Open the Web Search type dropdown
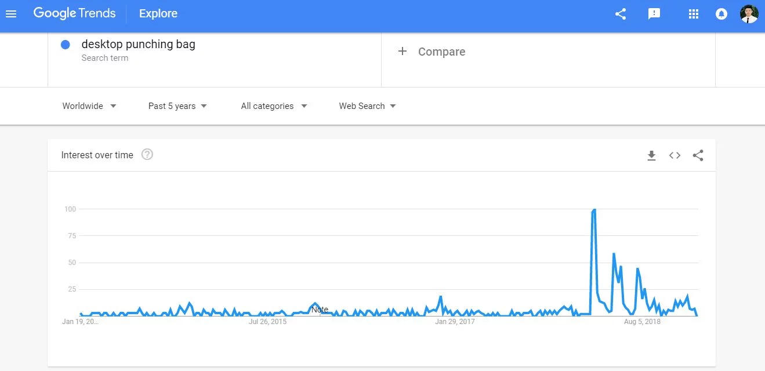765x371 pixels. [367, 106]
